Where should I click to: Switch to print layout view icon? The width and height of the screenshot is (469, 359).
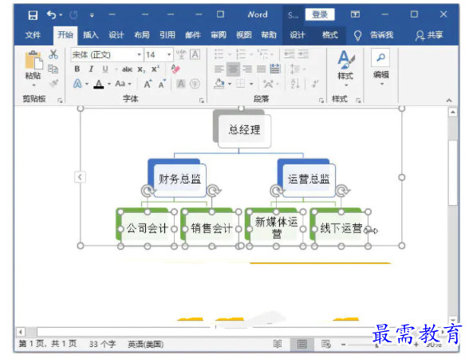click(301, 345)
